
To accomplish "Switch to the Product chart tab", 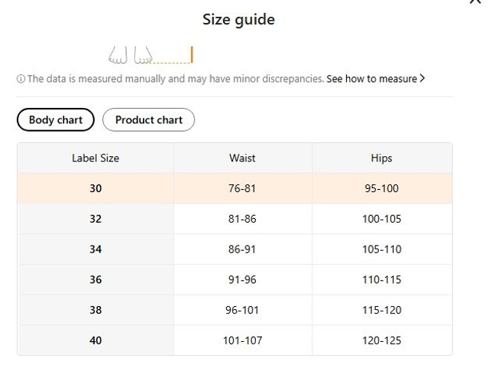I will click(x=148, y=120).
